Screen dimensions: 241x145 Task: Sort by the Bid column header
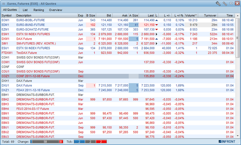point(104,15)
